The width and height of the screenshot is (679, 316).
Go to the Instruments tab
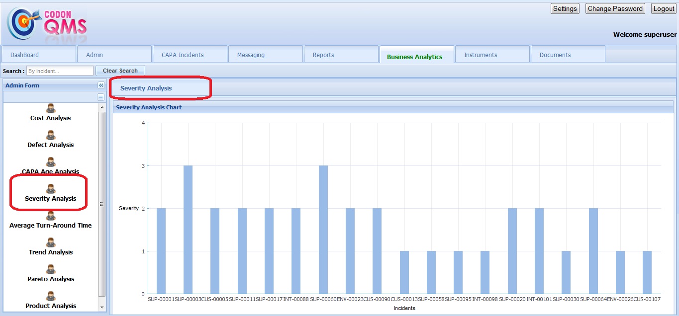point(480,55)
